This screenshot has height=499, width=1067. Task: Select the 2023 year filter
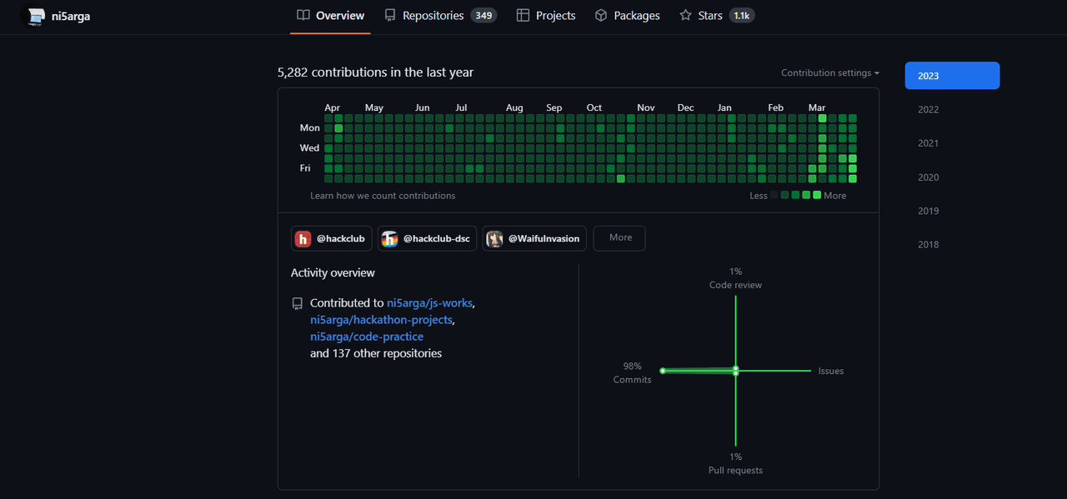pyautogui.click(x=952, y=76)
